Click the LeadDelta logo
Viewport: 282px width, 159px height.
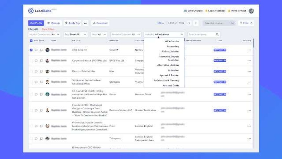click(40, 11)
